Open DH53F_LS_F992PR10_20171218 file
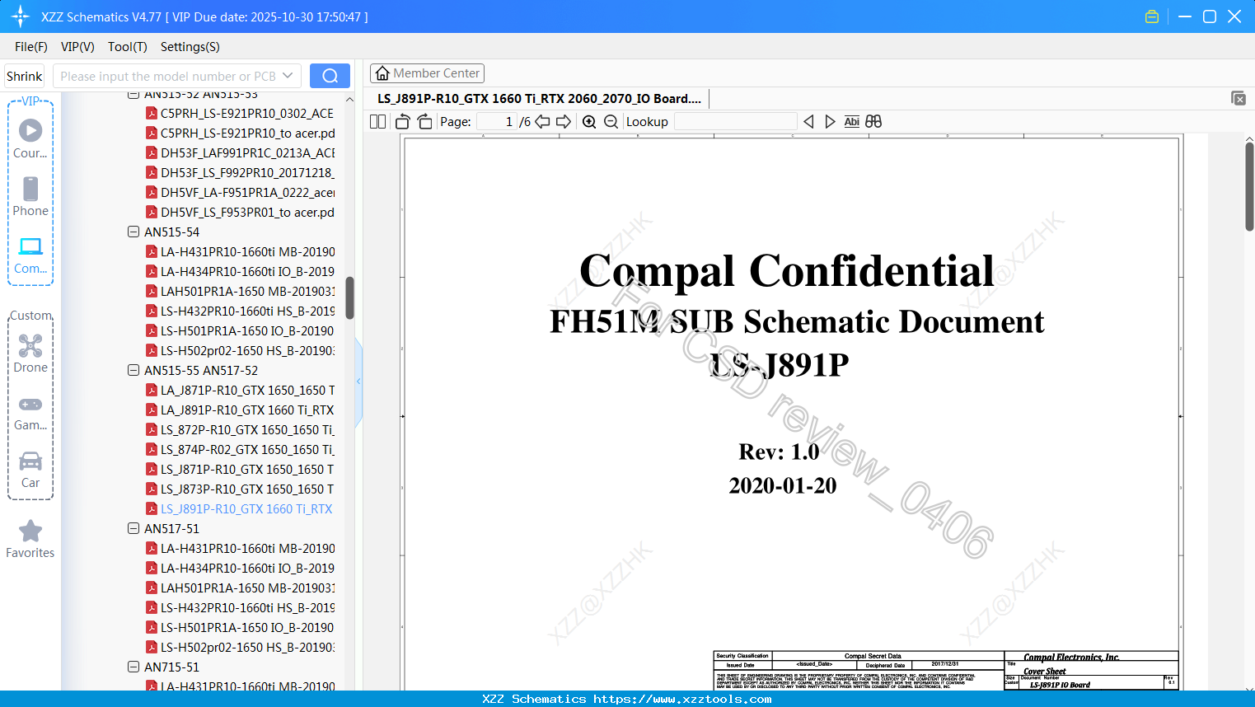The height and width of the screenshot is (707, 1255). click(x=247, y=172)
